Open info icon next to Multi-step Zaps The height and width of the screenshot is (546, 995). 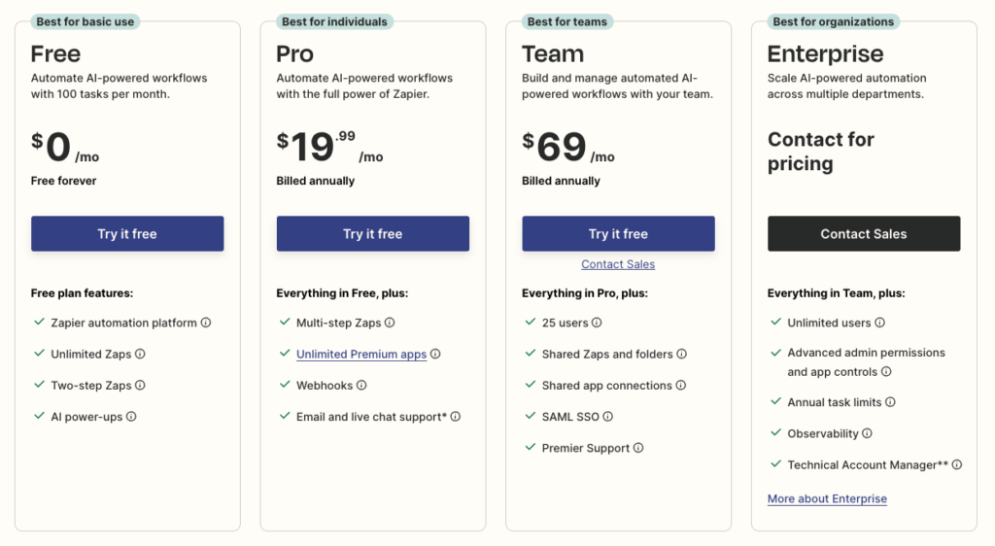tap(390, 323)
